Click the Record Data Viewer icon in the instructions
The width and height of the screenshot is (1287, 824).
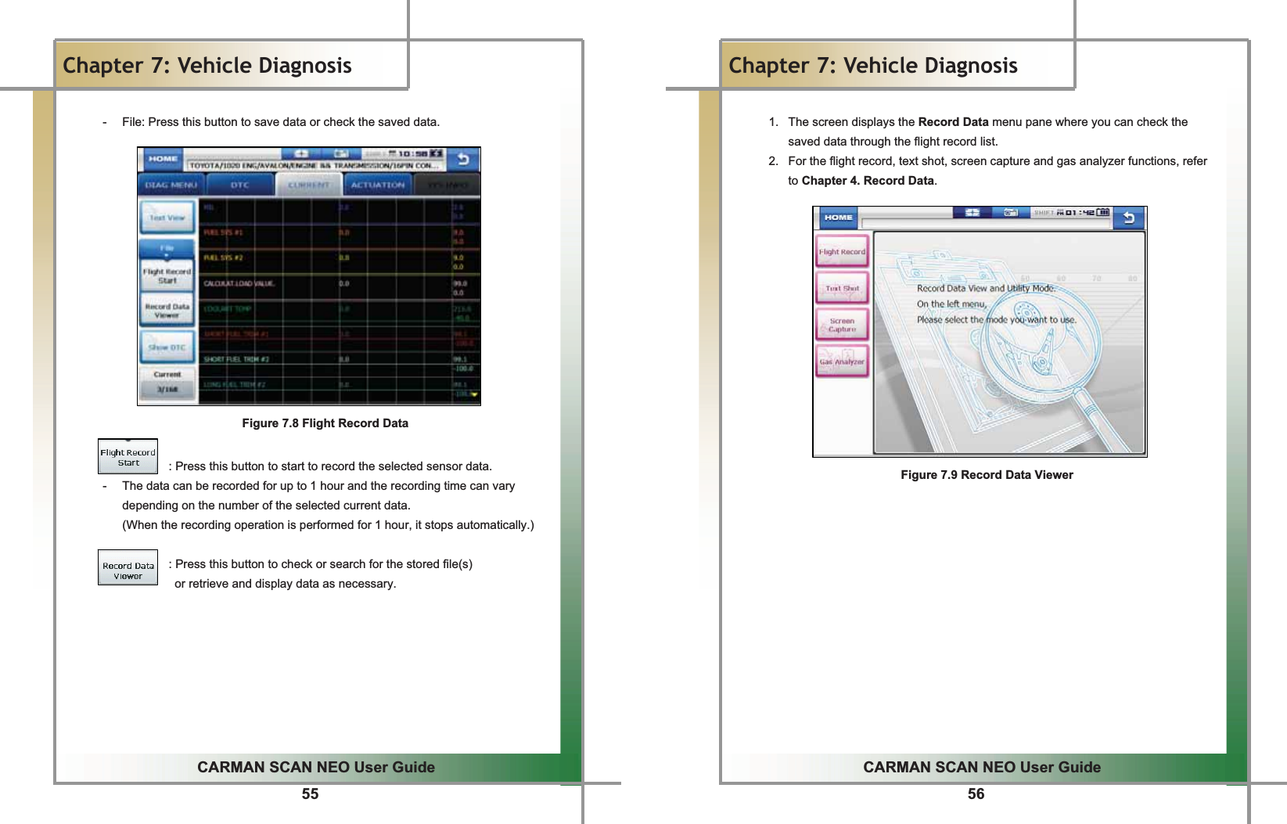pyautogui.click(x=128, y=567)
